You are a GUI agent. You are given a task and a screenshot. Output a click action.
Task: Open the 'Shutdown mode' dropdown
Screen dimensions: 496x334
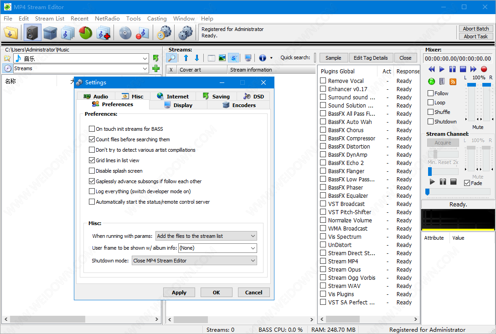click(x=194, y=261)
